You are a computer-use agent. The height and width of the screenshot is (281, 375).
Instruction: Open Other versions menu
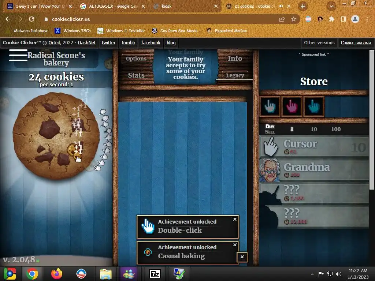[x=319, y=43]
